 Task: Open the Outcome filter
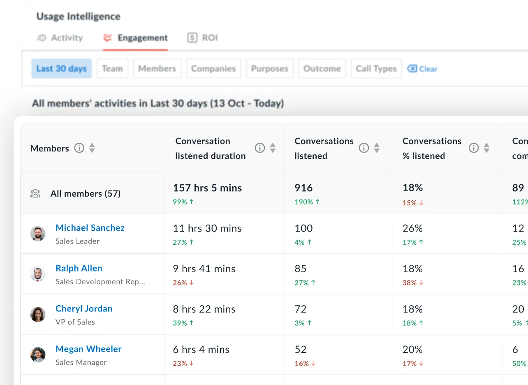pos(322,69)
